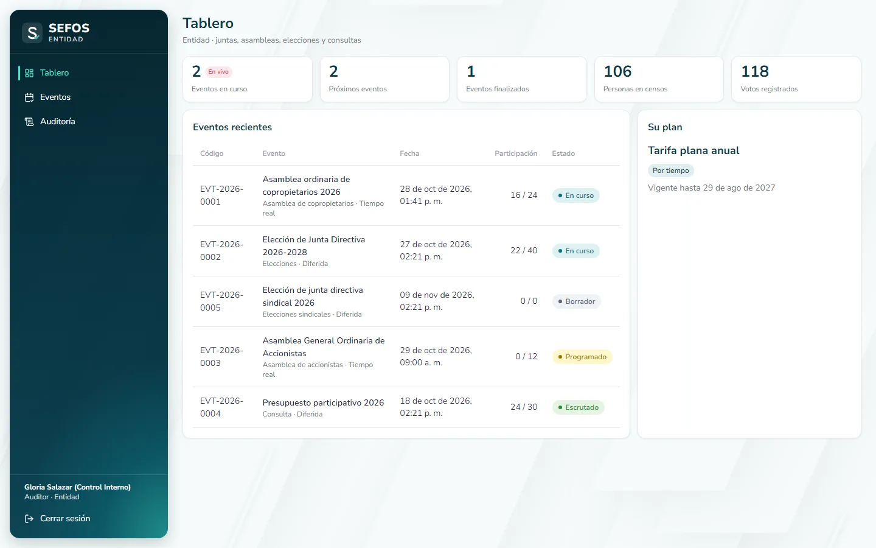Go to Eventos in the sidebar
This screenshot has height=548, width=876.
(x=89, y=97)
